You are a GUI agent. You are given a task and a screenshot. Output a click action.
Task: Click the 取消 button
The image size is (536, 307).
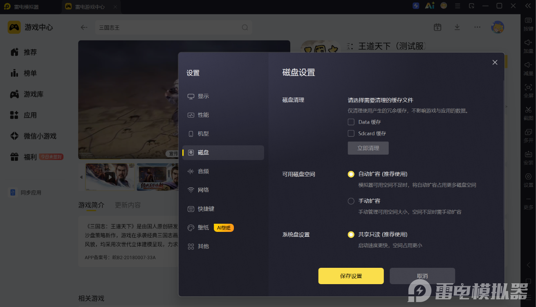[x=422, y=276]
